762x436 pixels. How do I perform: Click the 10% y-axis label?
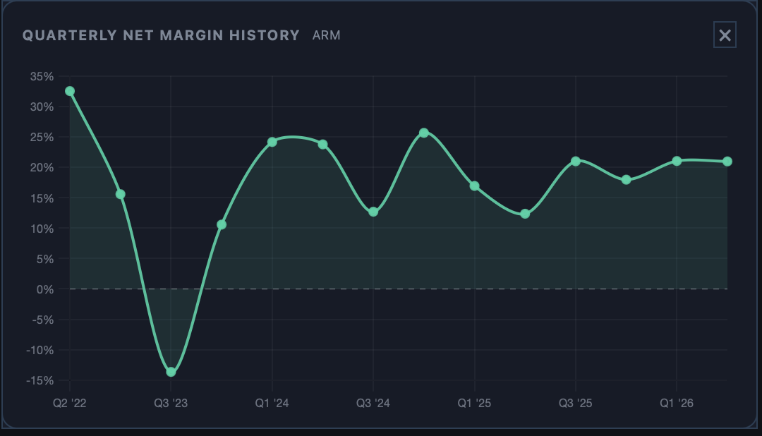pyautogui.click(x=42, y=229)
